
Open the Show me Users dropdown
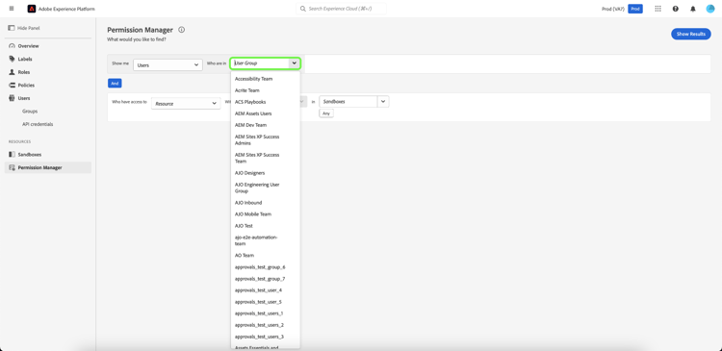coord(168,64)
